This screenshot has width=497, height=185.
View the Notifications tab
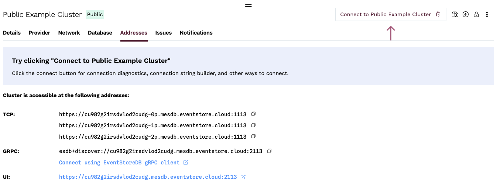[196, 33]
